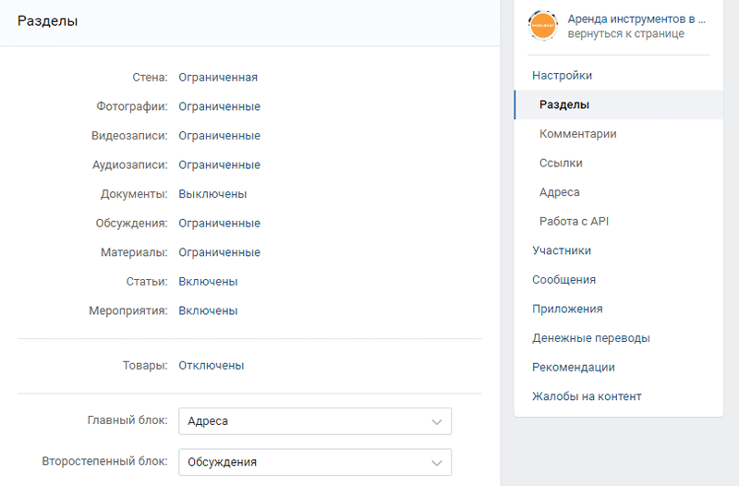
Task: Click the orange group avatar icon
Action: point(543,26)
